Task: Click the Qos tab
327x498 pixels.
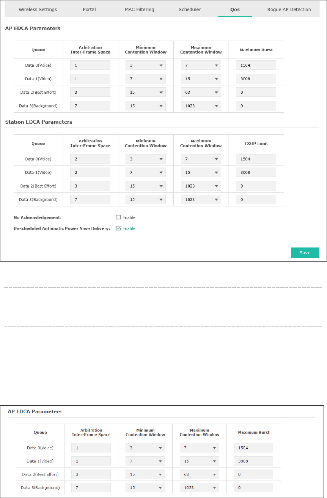Action: 235,9
